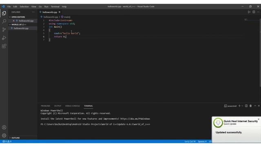Open the Edit menu
Image resolution: width=261 pixels, height=147 pixels.
coord(15,7)
